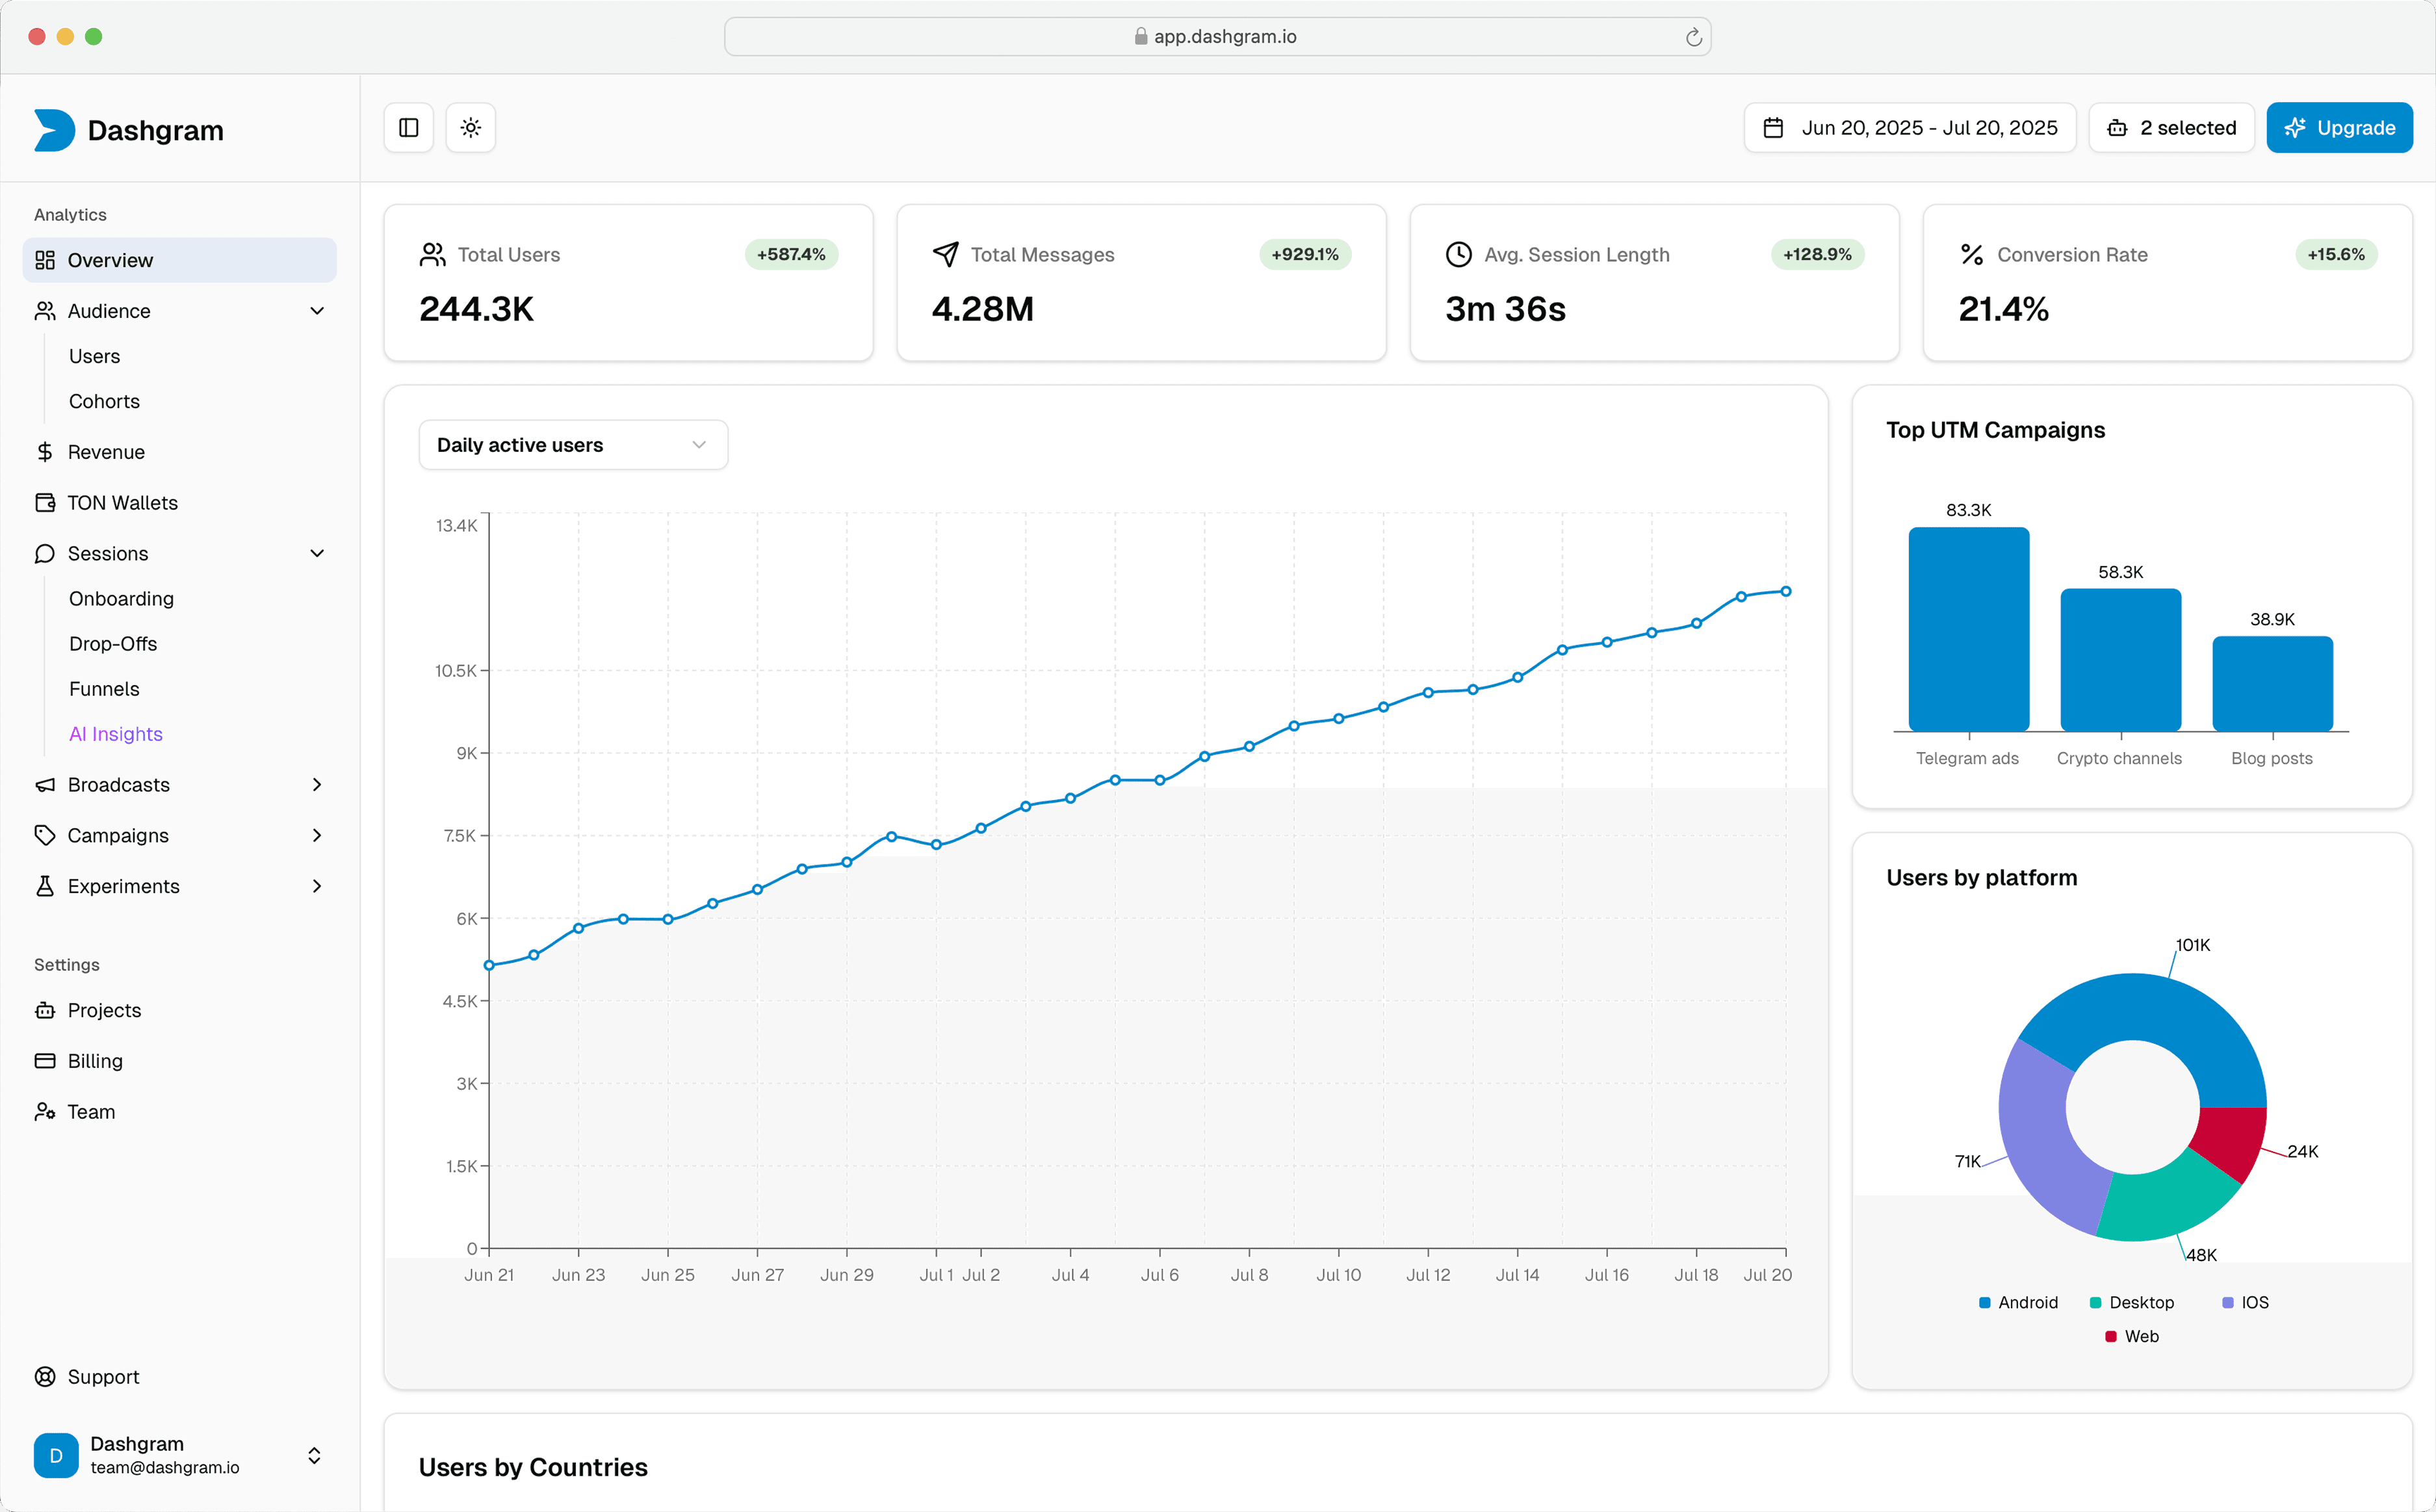Click the Audience people icon

point(45,311)
